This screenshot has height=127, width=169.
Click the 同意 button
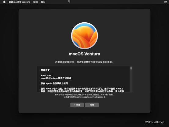[x=92, y=105]
